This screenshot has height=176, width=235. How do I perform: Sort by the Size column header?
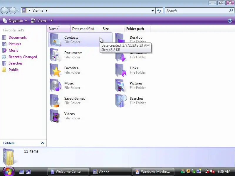coord(113,28)
